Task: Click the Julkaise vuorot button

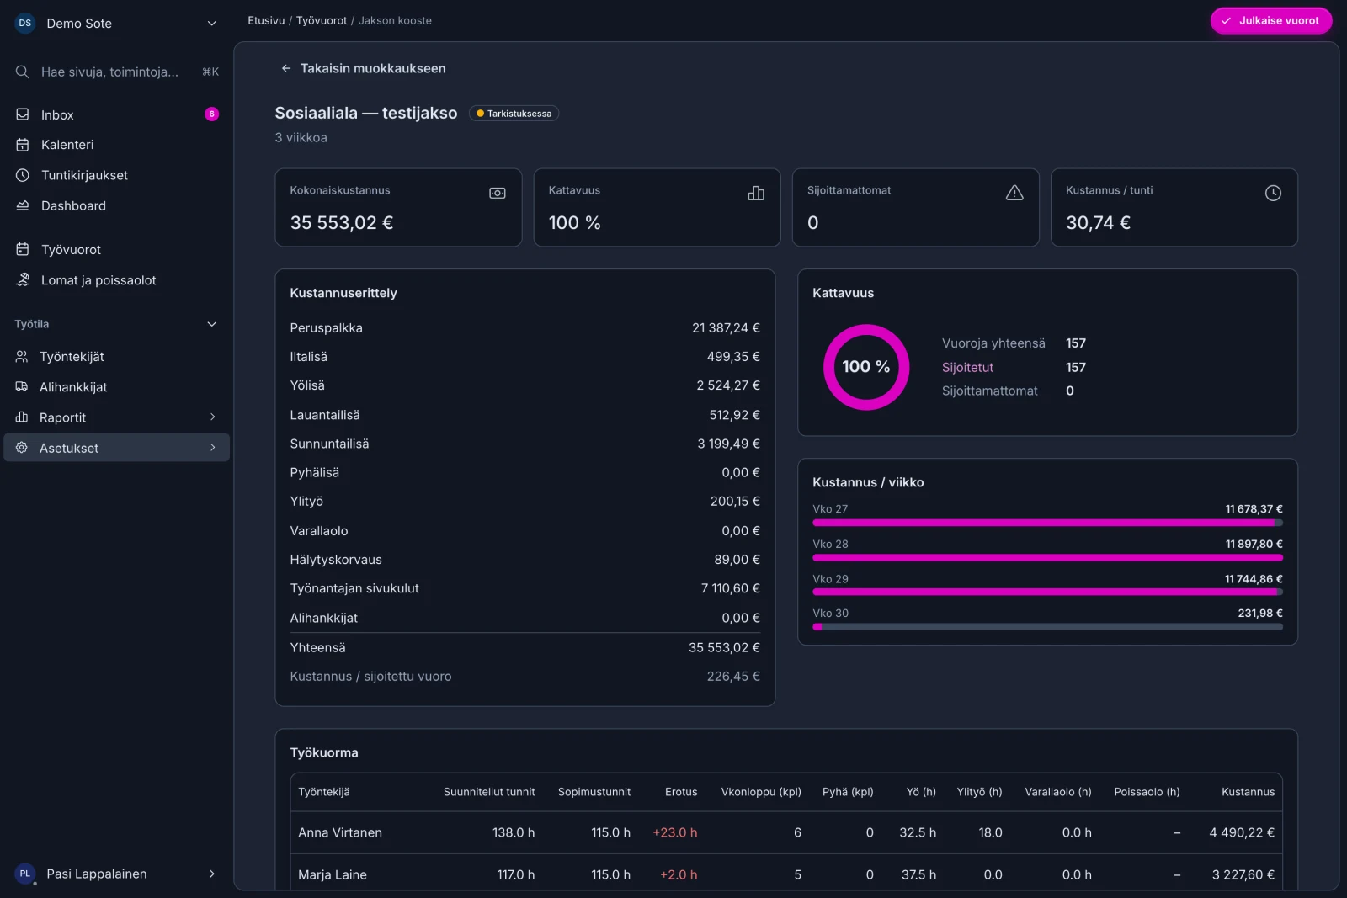Action: click(1271, 21)
